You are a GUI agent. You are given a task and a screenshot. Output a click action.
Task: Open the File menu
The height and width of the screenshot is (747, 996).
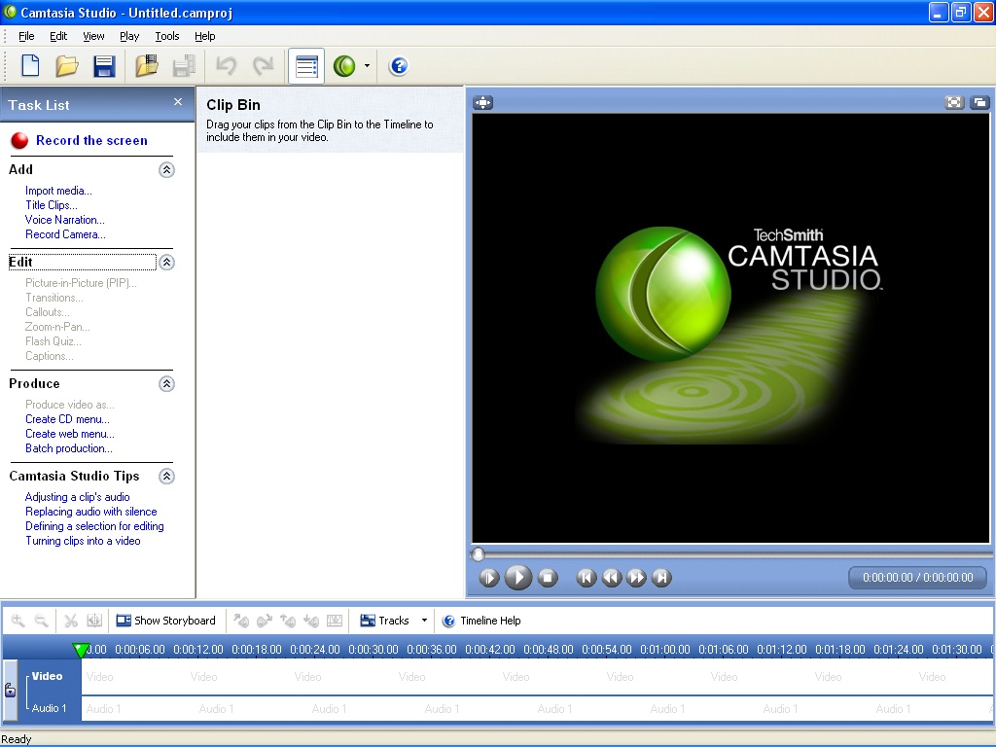point(26,36)
